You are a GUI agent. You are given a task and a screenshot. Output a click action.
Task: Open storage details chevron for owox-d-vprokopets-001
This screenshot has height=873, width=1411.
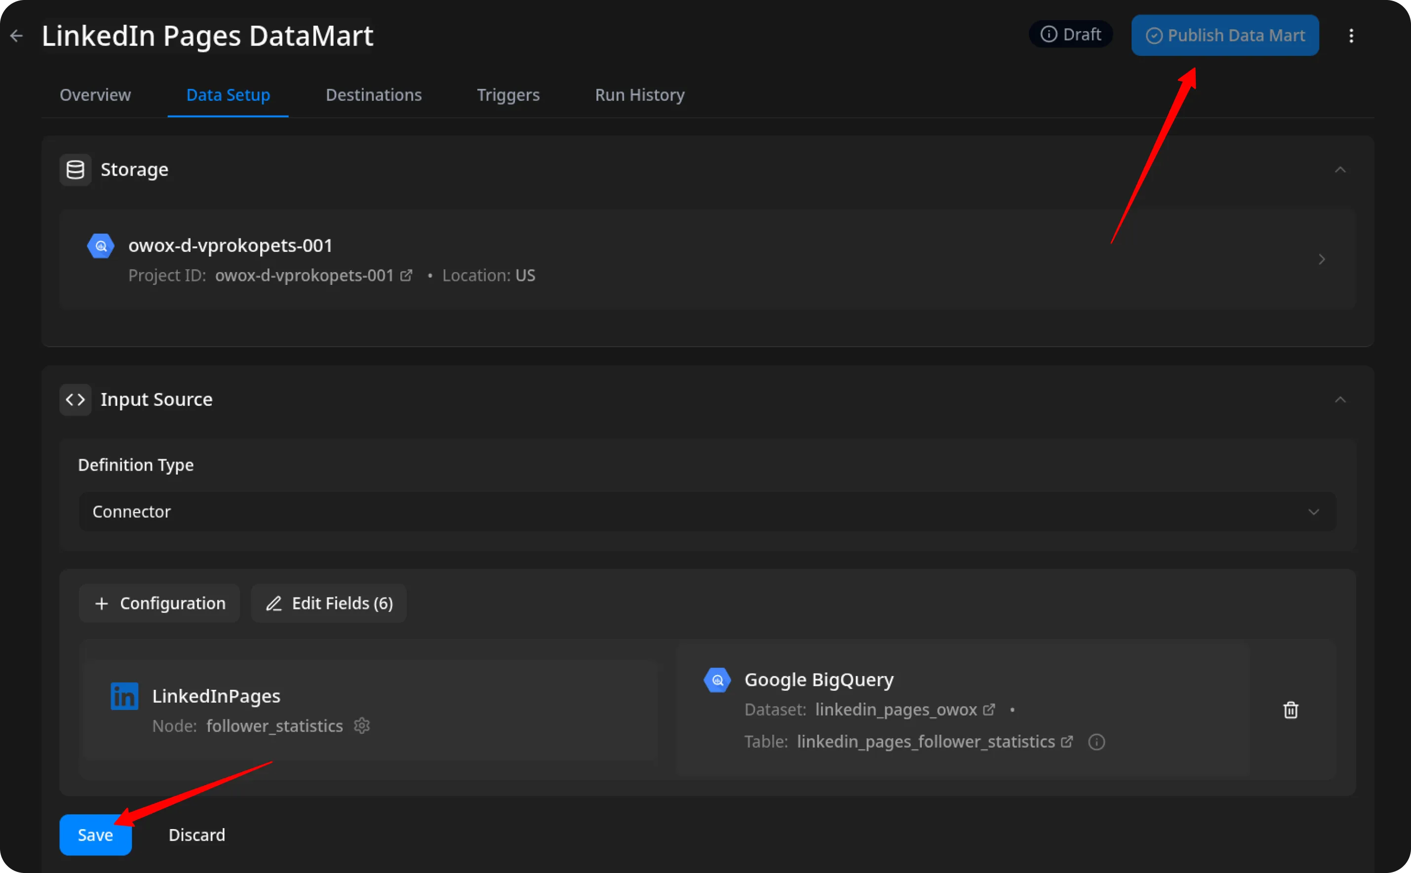[x=1322, y=259]
